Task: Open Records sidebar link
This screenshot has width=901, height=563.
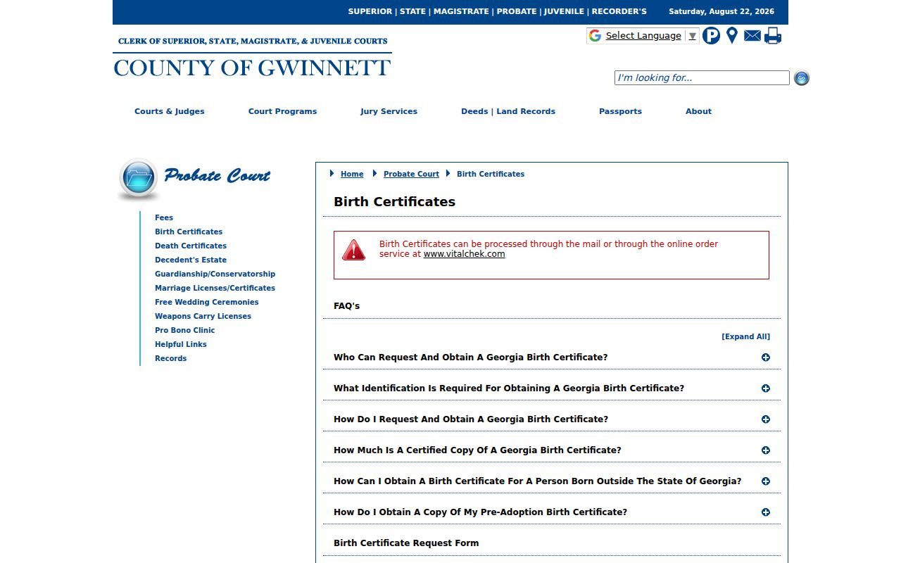Action: pyautogui.click(x=171, y=358)
